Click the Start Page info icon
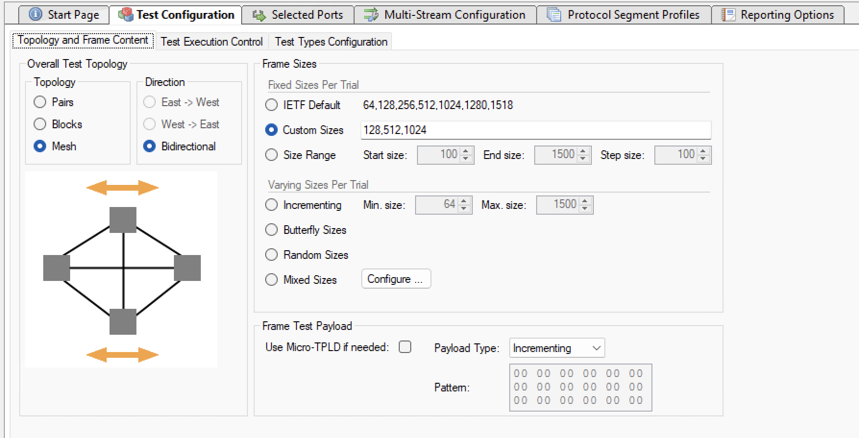 (x=36, y=14)
